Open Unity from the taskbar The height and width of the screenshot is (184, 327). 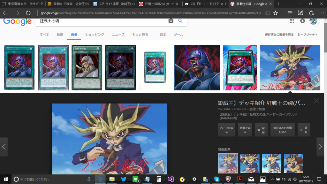[194, 179]
